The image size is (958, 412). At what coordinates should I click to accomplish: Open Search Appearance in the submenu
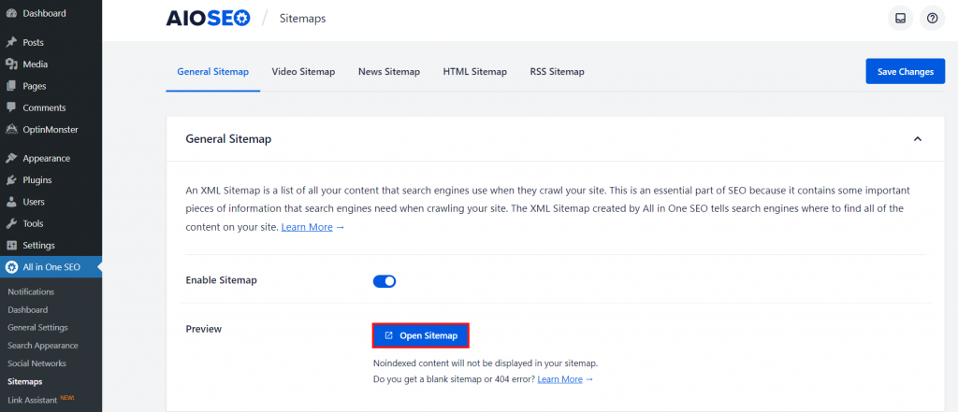click(43, 346)
